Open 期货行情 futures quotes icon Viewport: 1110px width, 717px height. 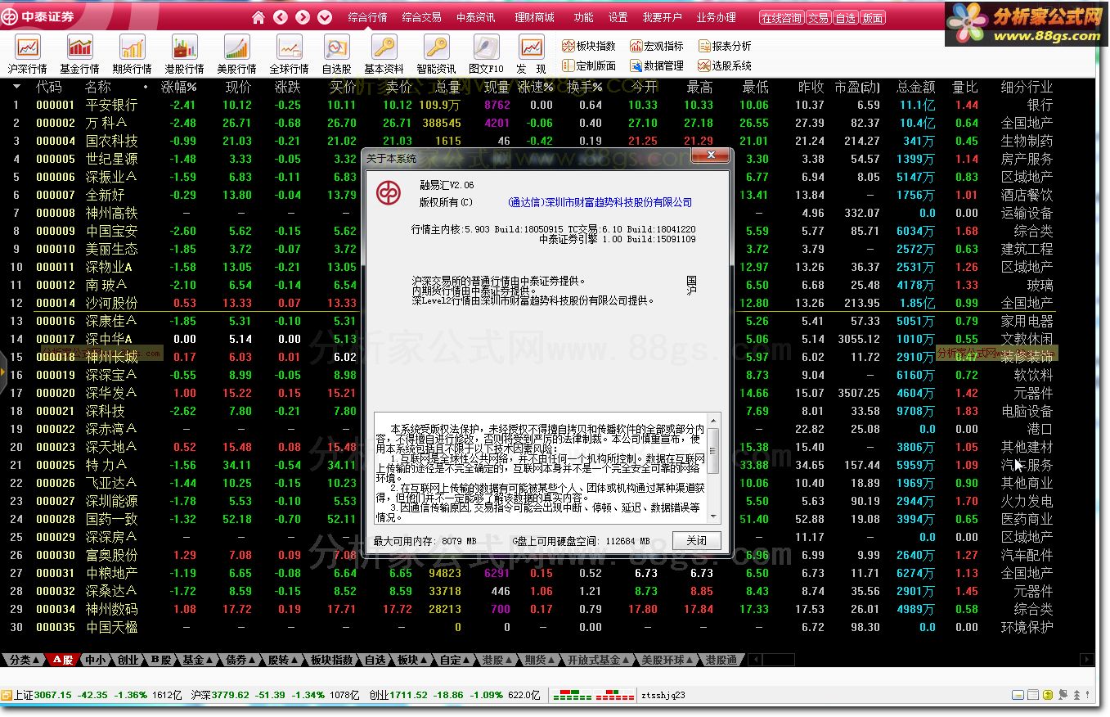pyautogui.click(x=133, y=55)
